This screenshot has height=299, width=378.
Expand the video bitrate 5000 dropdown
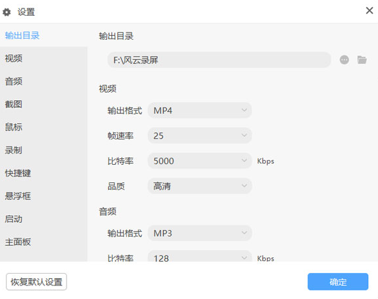coord(199,161)
